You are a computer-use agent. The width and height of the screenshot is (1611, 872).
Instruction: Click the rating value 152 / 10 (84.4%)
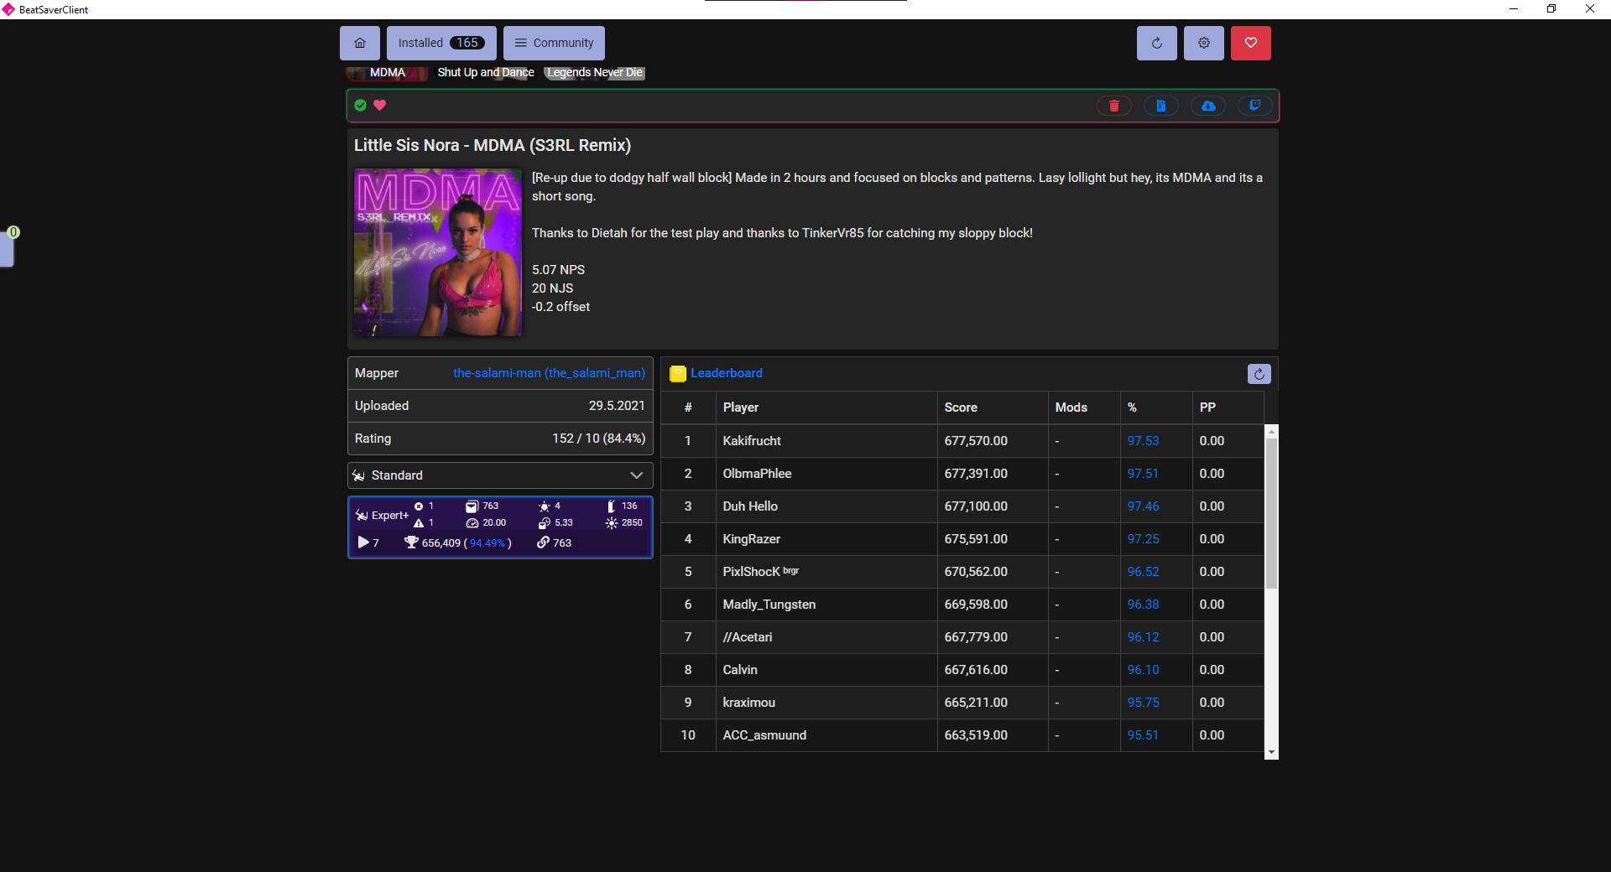tap(598, 439)
